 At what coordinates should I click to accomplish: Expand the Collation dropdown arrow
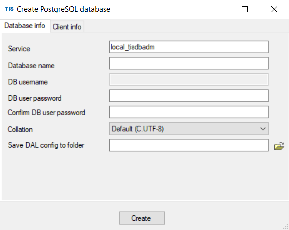[263, 129]
